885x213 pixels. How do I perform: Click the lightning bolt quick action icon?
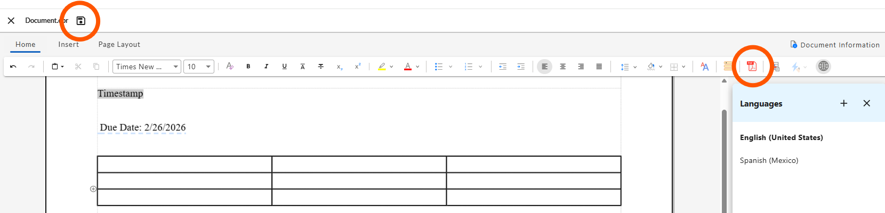pyautogui.click(x=795, y=67)
